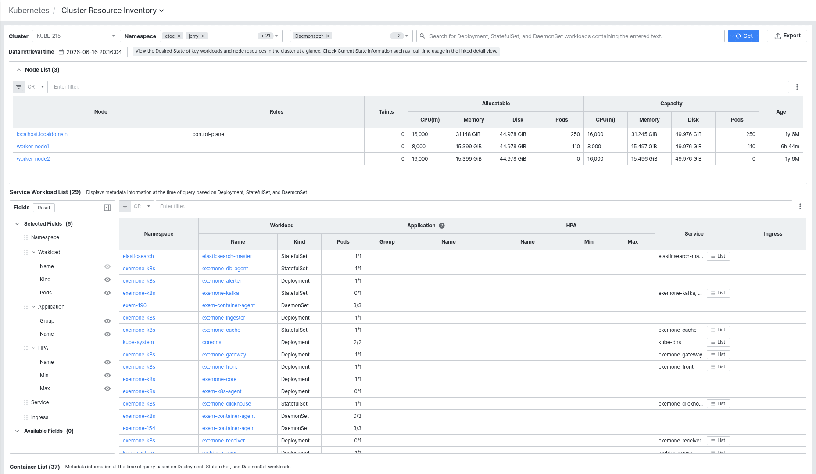
Task: Click the HPA field drag handle
Action: tap(26, 348)
